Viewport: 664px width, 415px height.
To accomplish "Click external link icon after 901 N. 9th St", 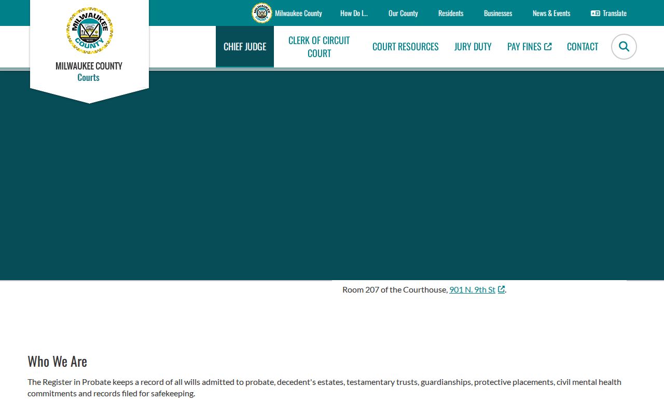I will pos(501,289).
